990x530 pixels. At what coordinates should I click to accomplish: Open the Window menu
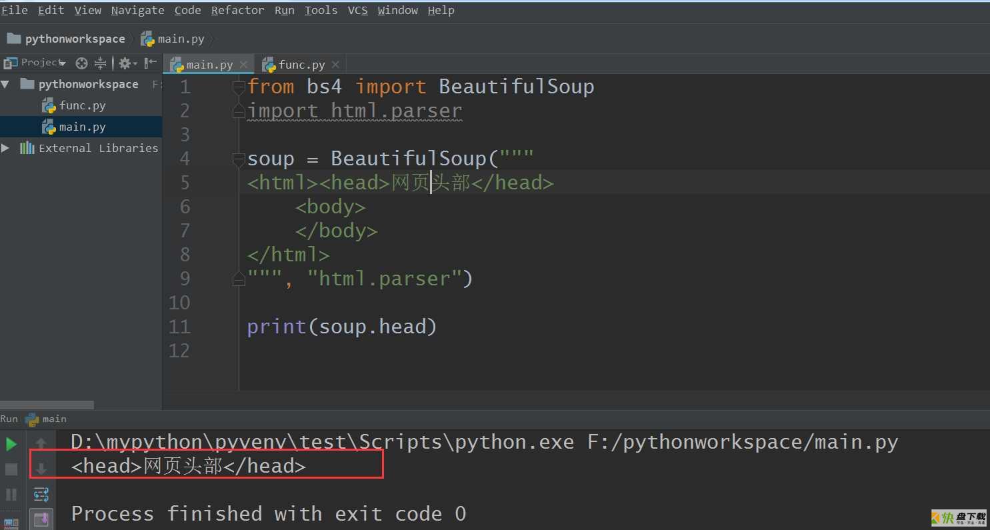[x=398, y=10]
